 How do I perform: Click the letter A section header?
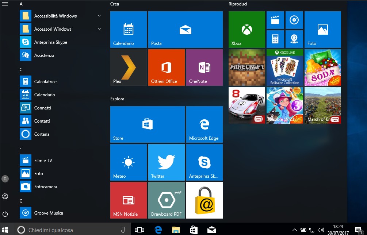point(21,4)
